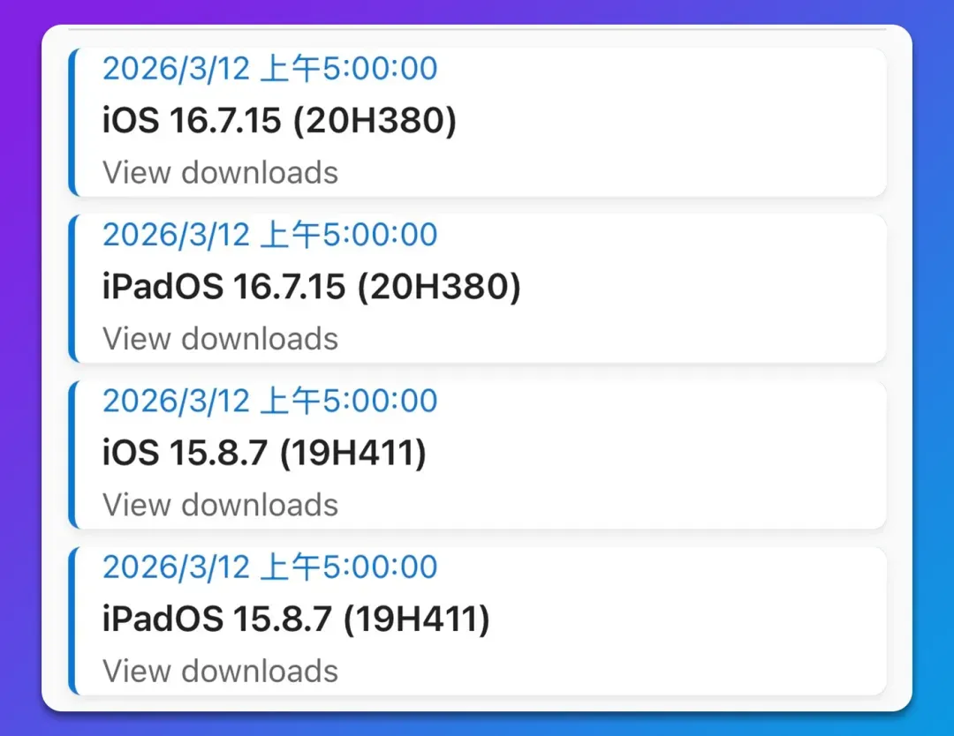Open View downloads for iPadOS 15.8.7
Image resolution: width=954 pixels, height=736 pixels.
[x=220, y=671]
